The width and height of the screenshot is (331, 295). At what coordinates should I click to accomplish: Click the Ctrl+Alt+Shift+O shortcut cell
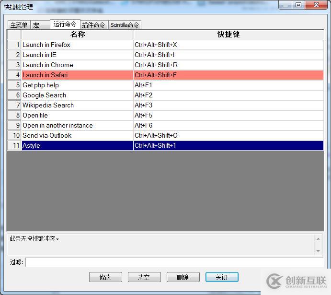[228, 135]
